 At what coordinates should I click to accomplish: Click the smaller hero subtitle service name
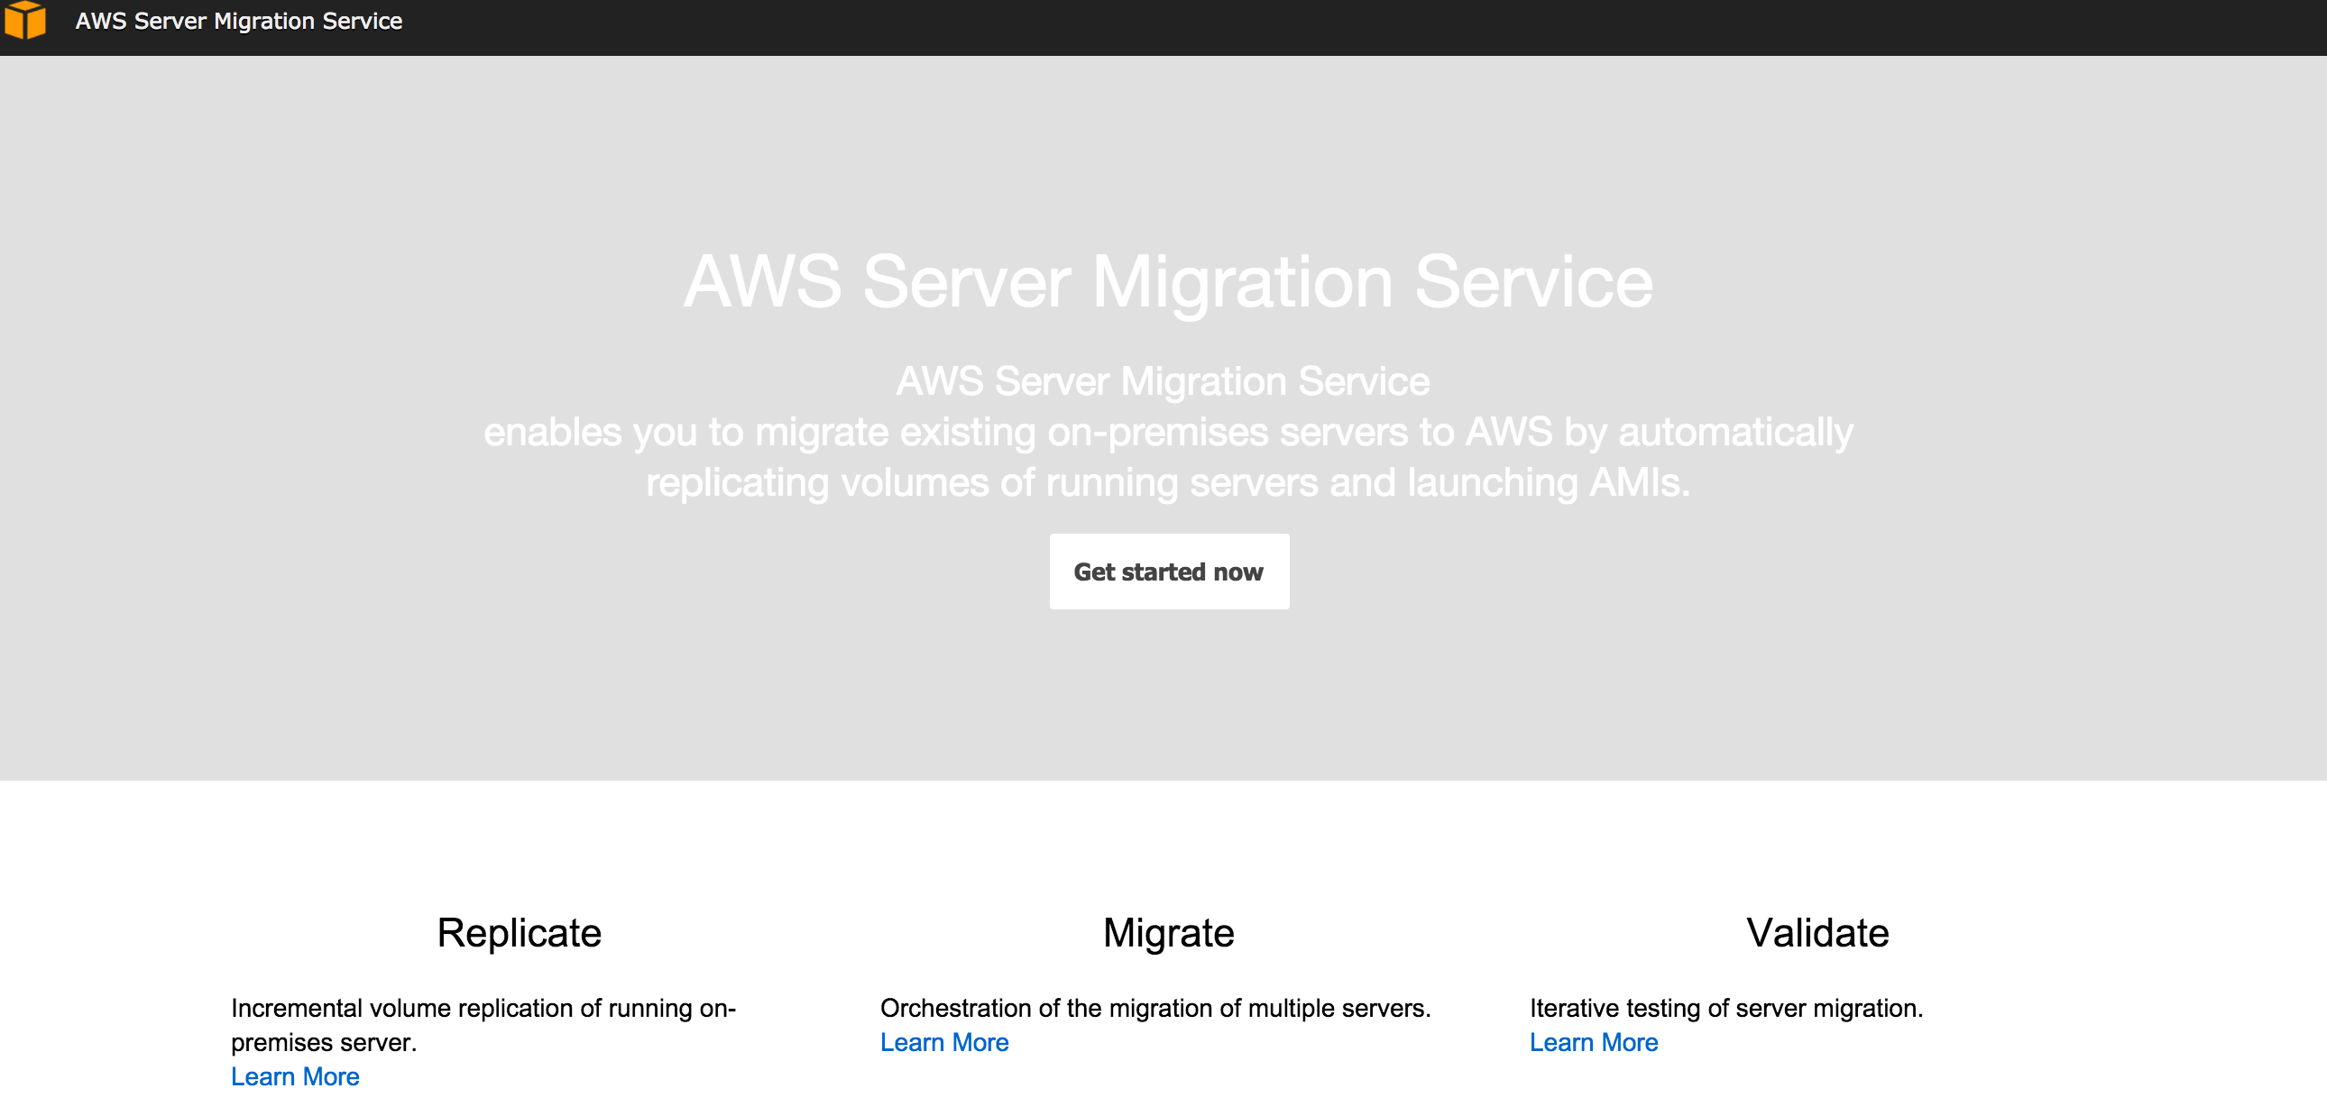tap(1163, 381)
